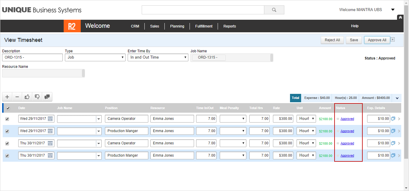Open the Reports menu

pyautogui.click(x=230, y=26)
